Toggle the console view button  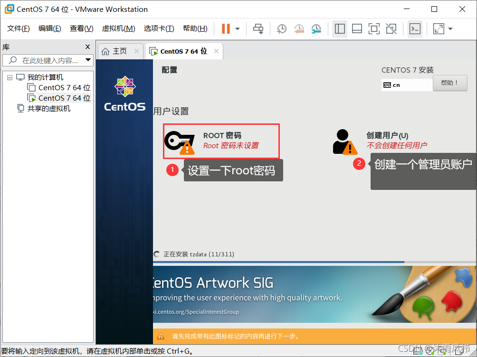[x=415, y=28]
